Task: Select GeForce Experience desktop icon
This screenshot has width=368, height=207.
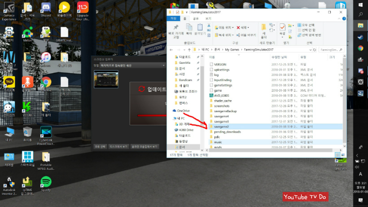Action: pos(9,11)
